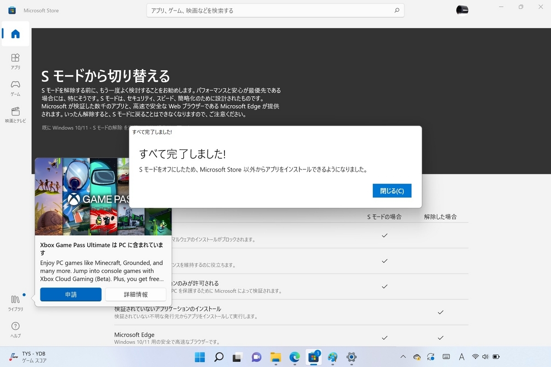The width and height of the screenshot is (551, 367).
Task: Open the user profile avatar
Action: point(462,10)
